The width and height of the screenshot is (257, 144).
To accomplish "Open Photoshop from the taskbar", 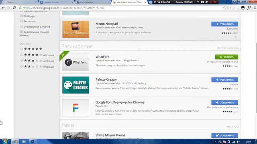I will click(x=33, y=142).
